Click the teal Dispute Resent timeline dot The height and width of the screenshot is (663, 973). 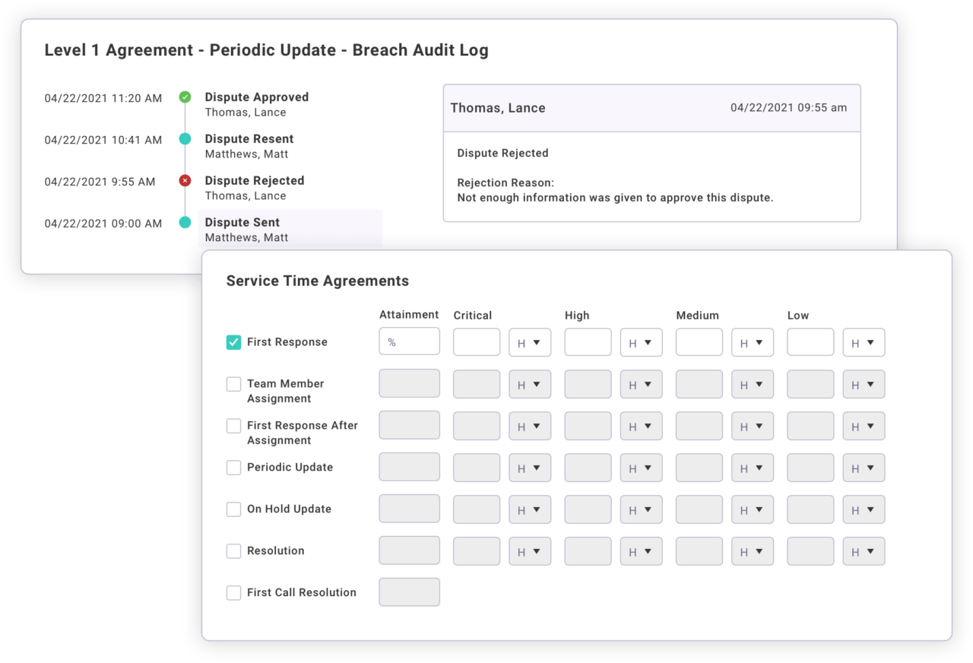pos(185,139)
